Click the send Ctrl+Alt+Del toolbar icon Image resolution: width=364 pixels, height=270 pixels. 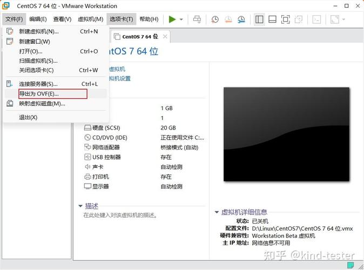[x=197, y=19]
